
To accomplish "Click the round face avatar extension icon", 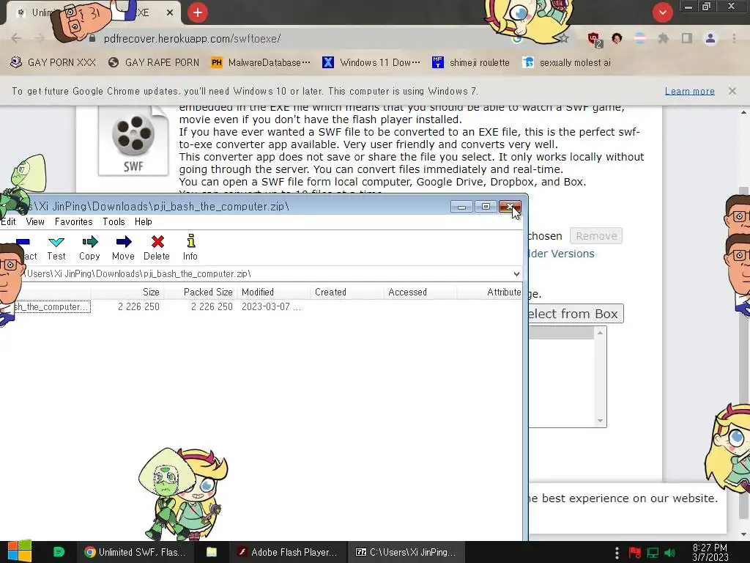I will point(617,38).
